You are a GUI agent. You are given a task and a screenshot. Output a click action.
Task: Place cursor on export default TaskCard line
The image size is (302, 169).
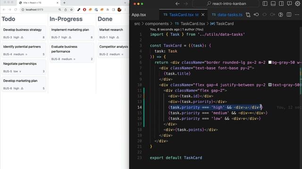click(176, 158)
